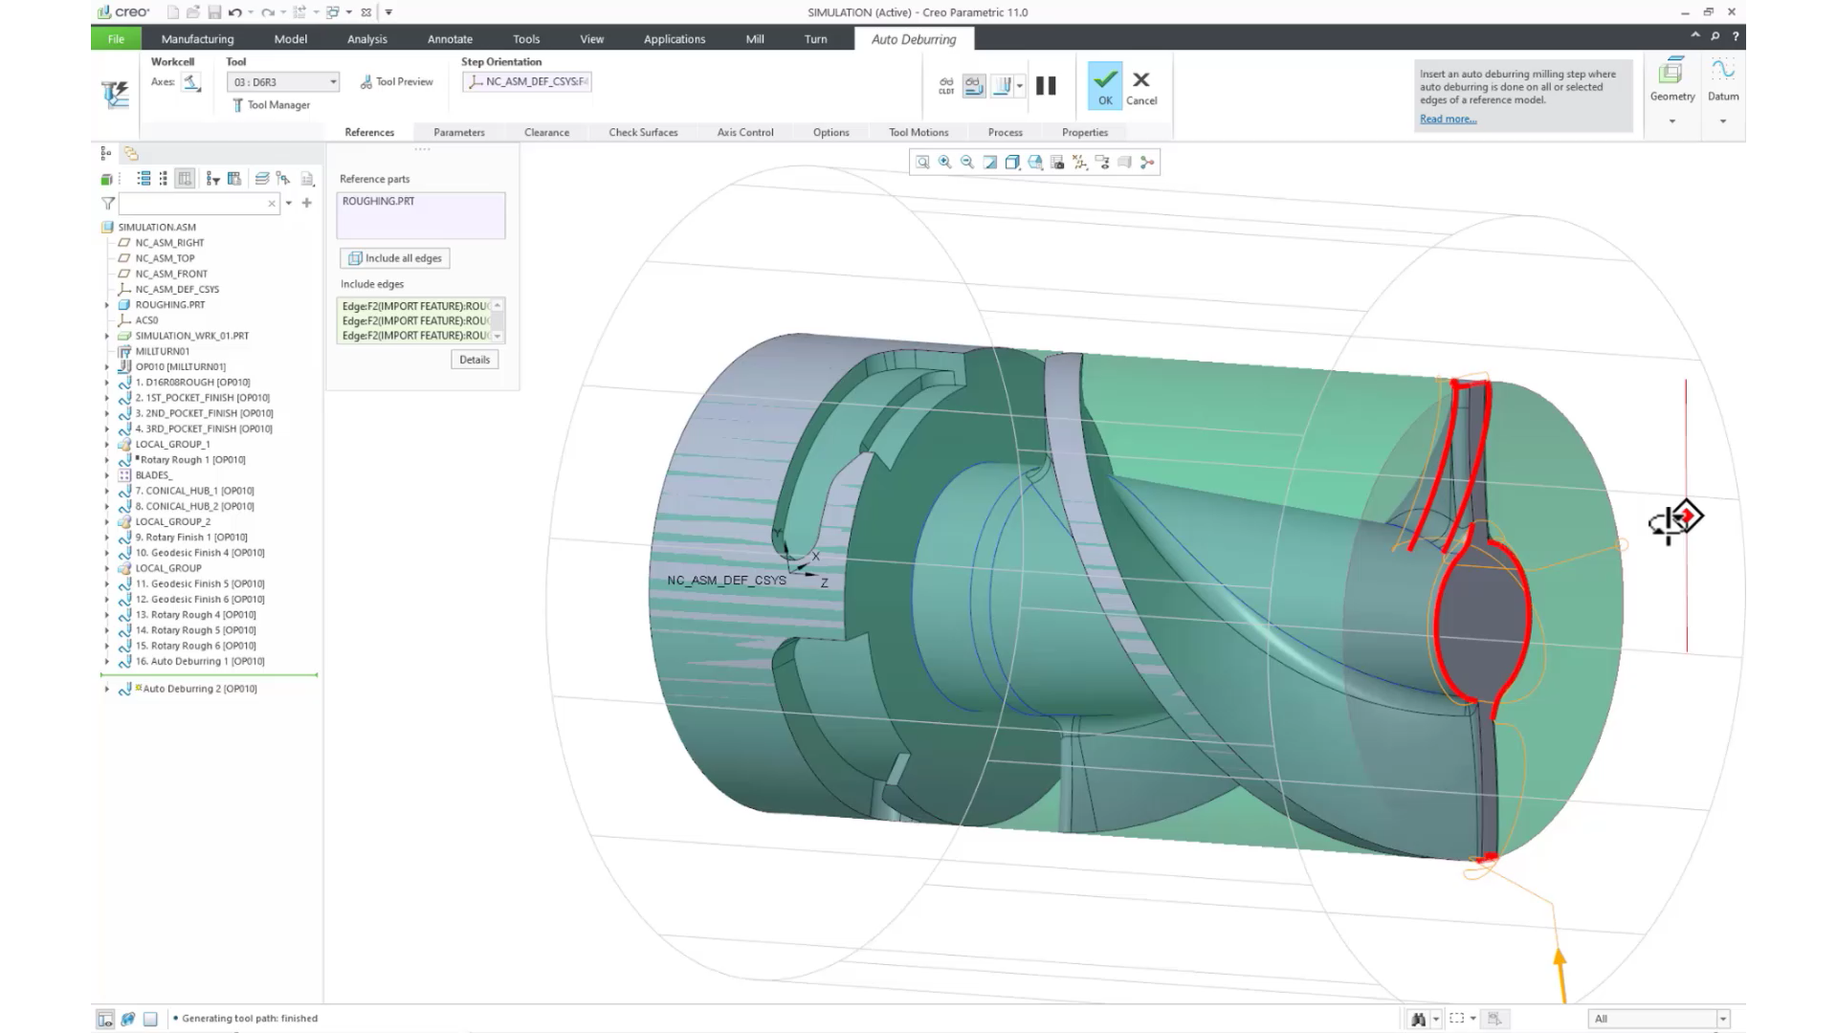
Task: Click the view manager camera icon
Action: pos(1057,163)
